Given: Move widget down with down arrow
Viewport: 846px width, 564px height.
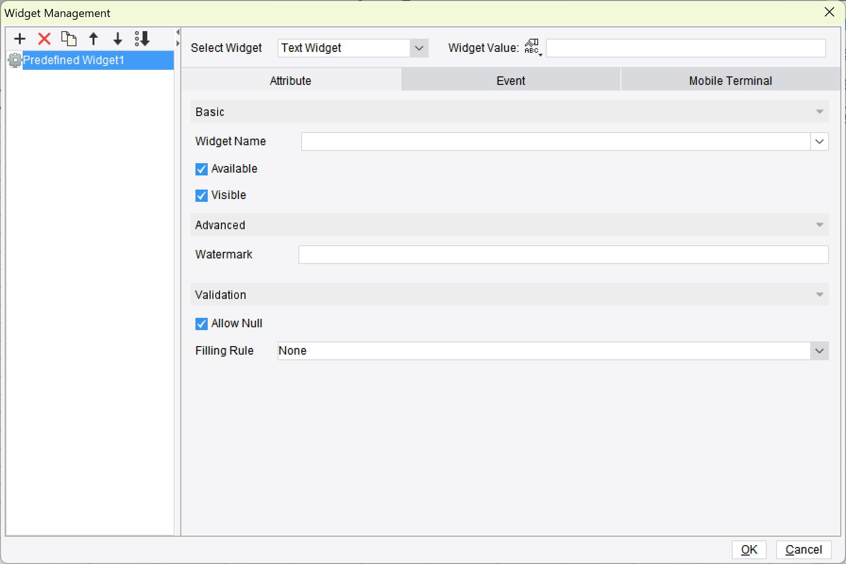Looking at the screenshot, I should 118,39.
